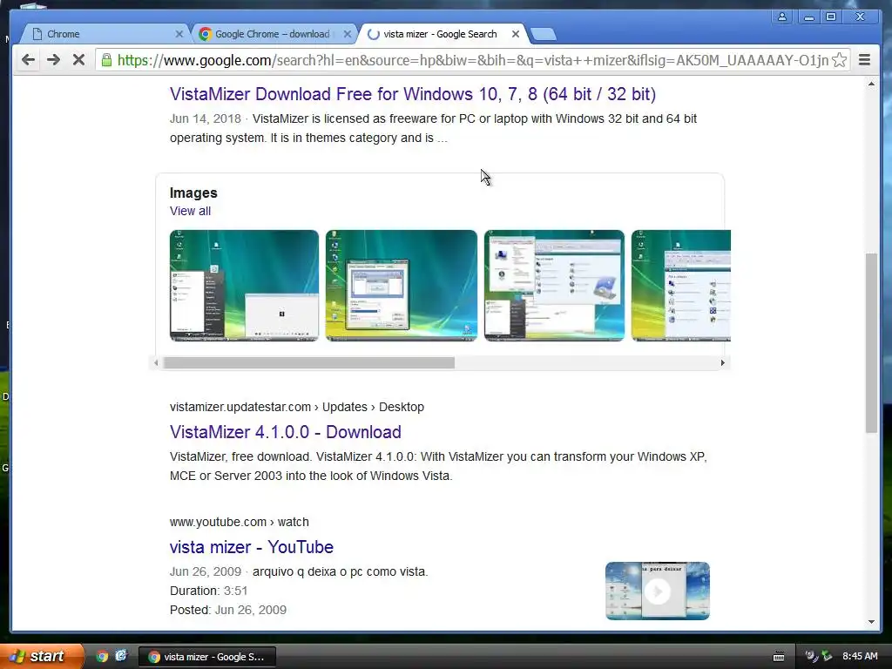This screenshot has height=669, width=892.
Task: Click the address bar URL field
Action: pos(472,60)
